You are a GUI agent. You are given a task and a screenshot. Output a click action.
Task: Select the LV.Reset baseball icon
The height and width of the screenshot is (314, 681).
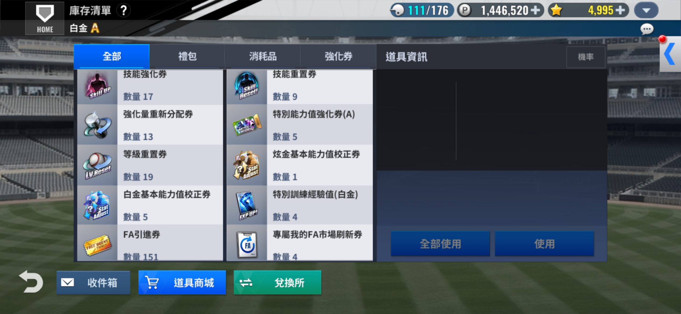point(97,166)
